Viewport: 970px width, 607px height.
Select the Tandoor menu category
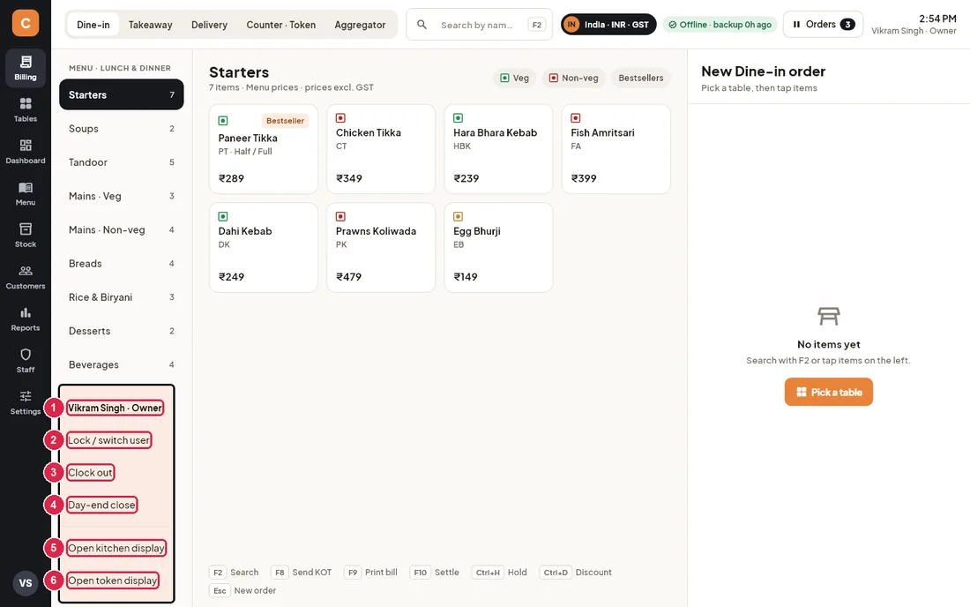tap(122, 162)
